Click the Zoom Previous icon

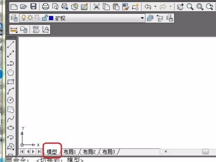210,6
